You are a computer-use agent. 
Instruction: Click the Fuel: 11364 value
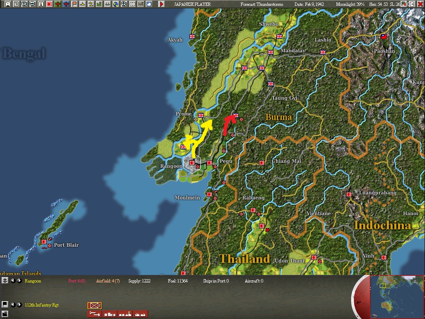pos(178,281)
